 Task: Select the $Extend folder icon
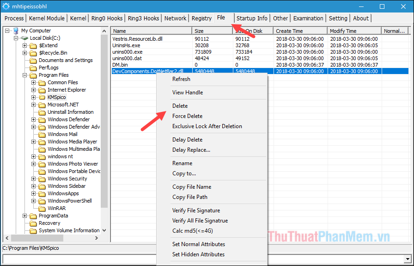[x=33, y=46]
